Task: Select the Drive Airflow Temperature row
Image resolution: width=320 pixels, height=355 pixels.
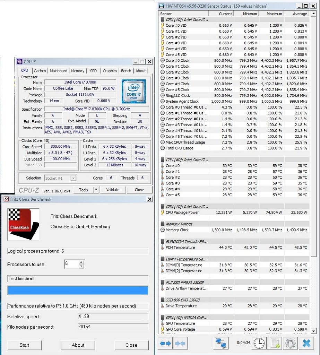Action: pyautogui.click(x=234, y=288)
